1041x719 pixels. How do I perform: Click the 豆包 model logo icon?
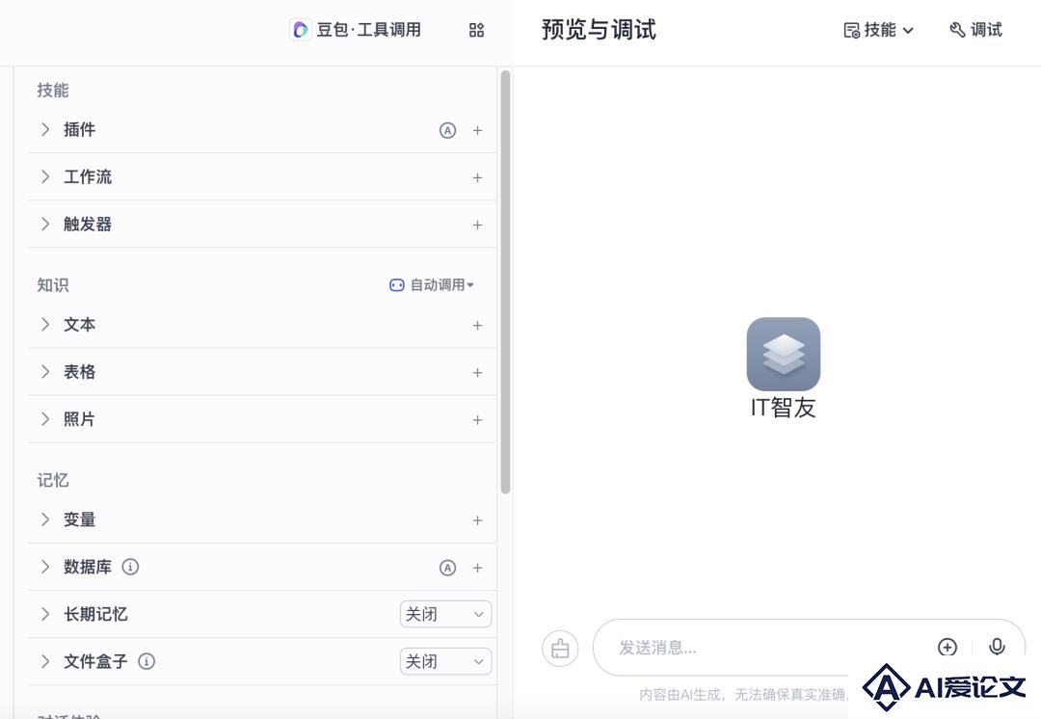click(x=300, y=30)
